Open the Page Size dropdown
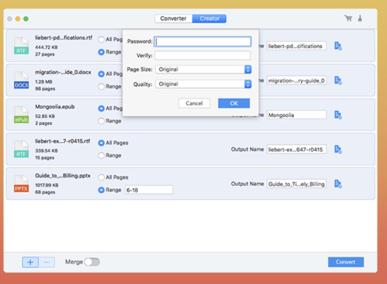This screenshot has height=284, width=387. tap(203, 69)
